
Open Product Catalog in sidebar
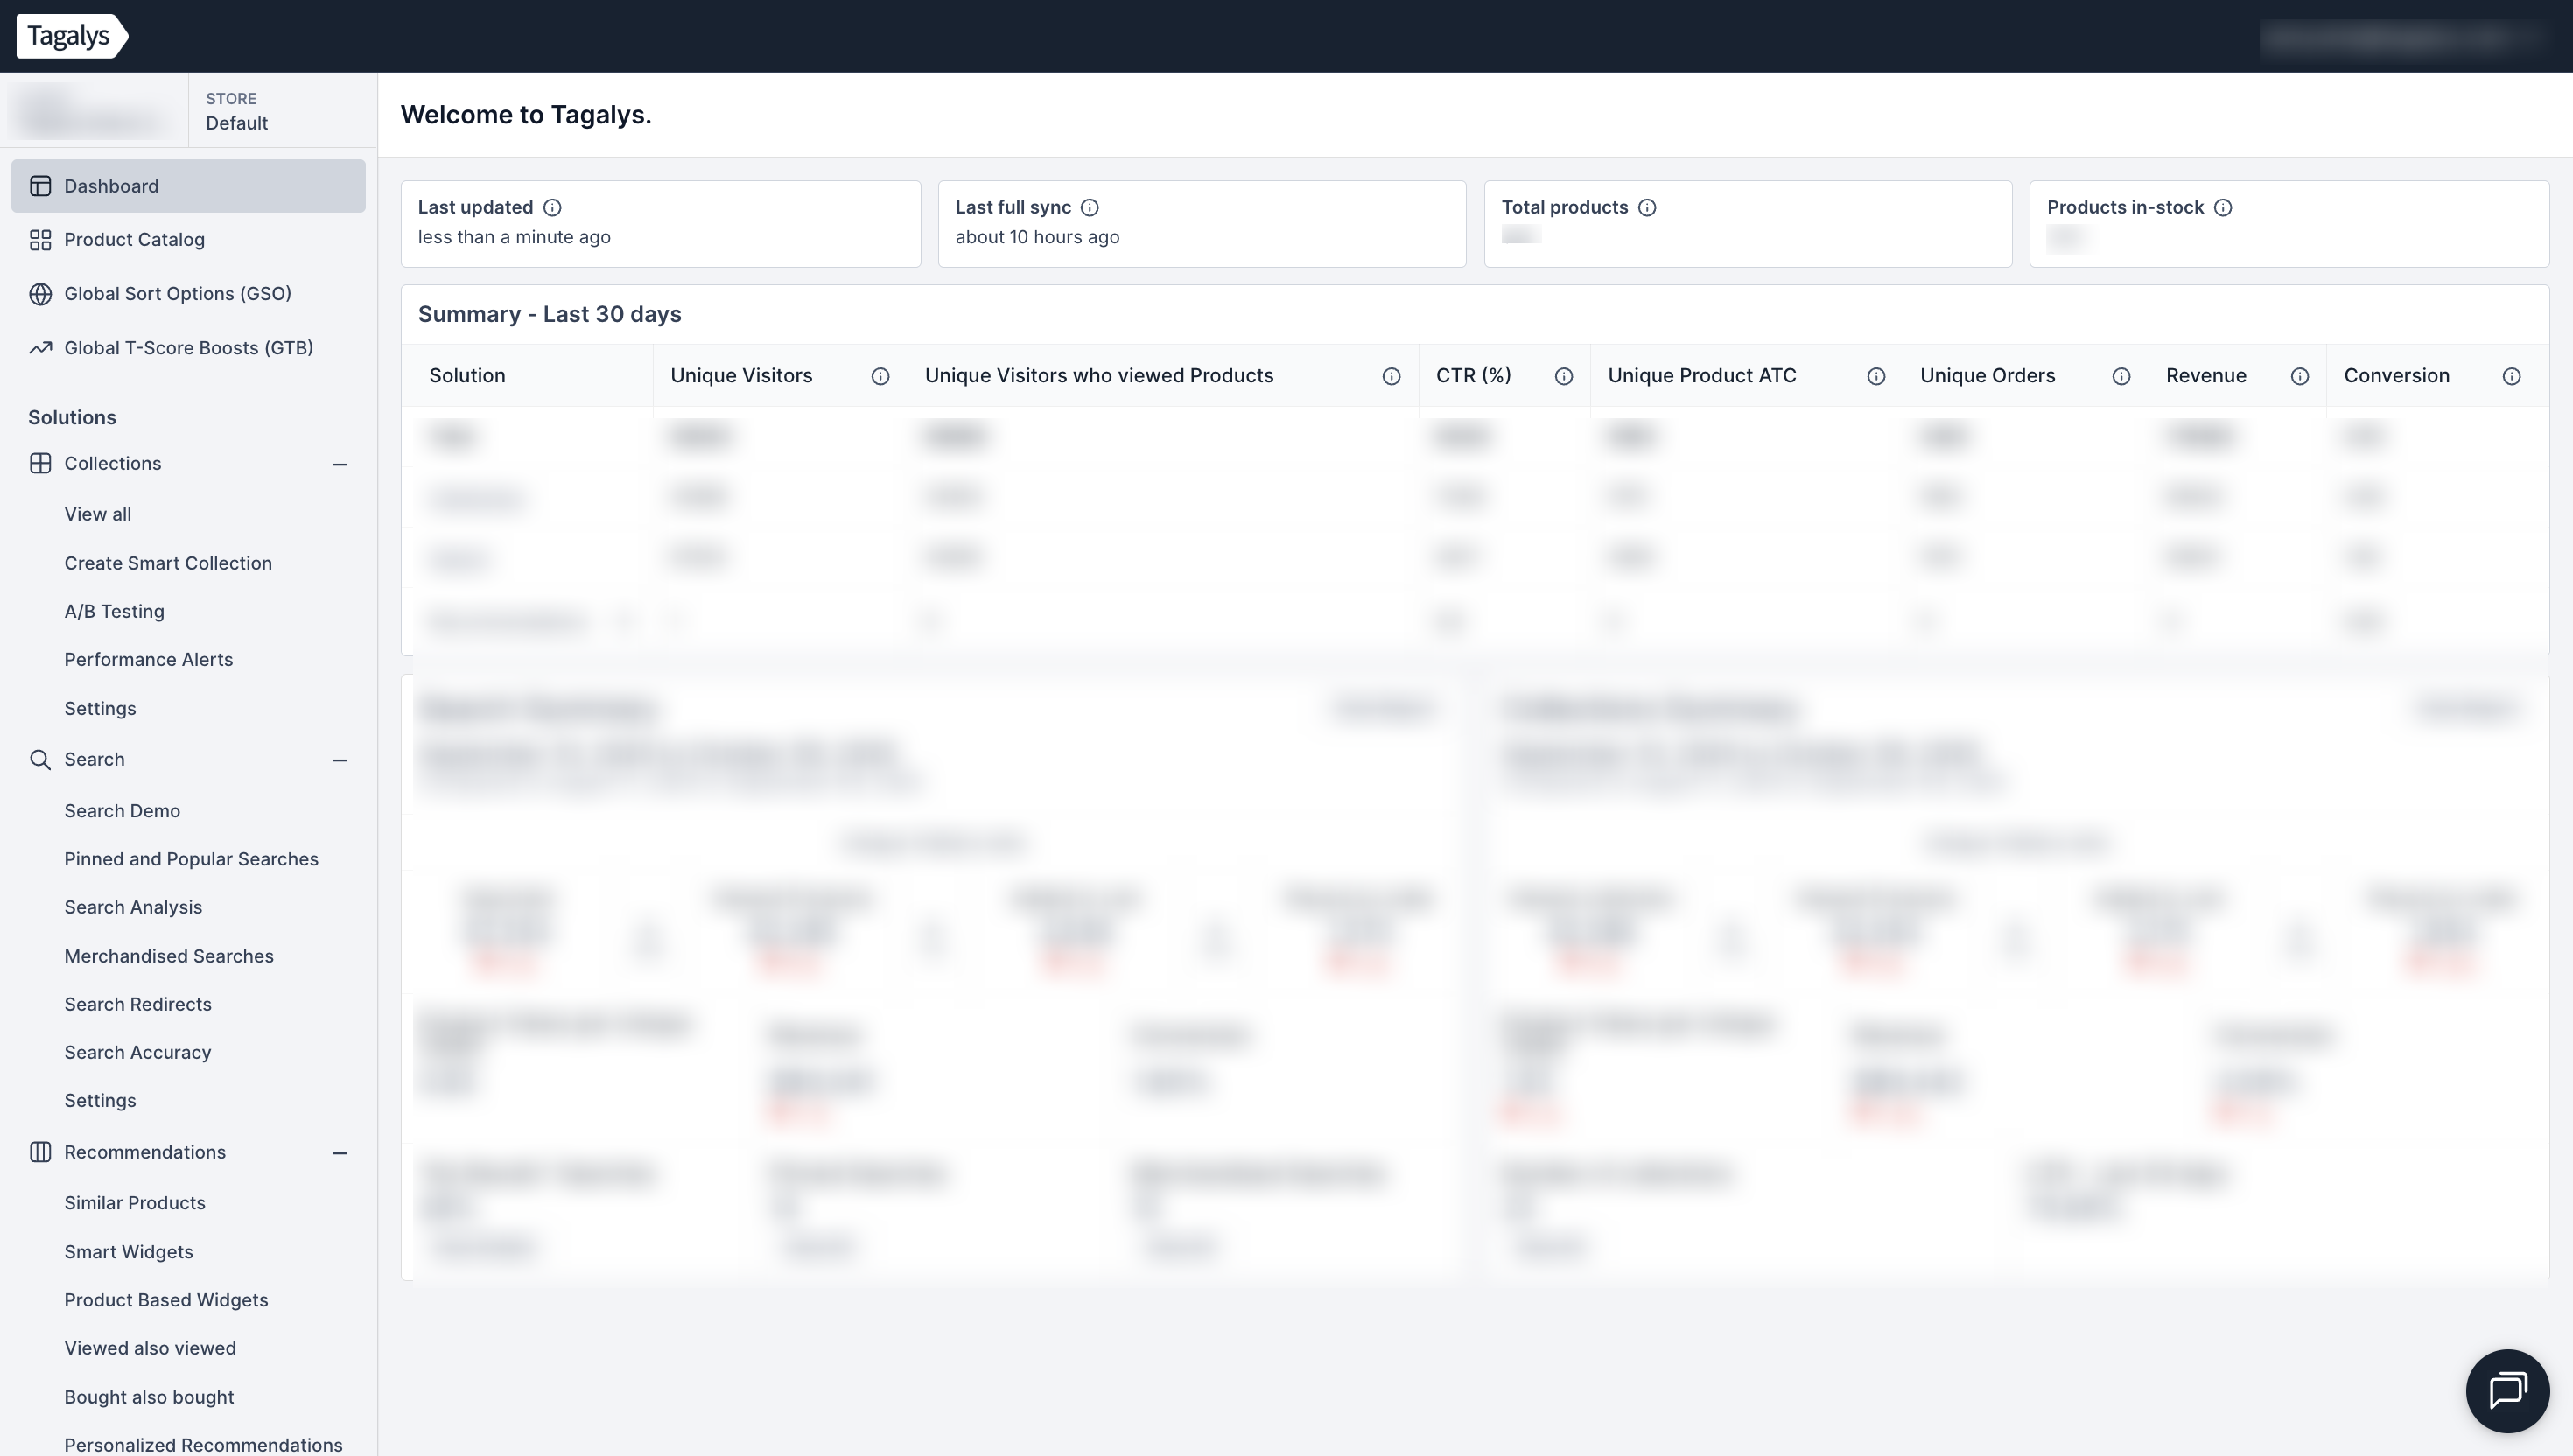coord(134,240)
